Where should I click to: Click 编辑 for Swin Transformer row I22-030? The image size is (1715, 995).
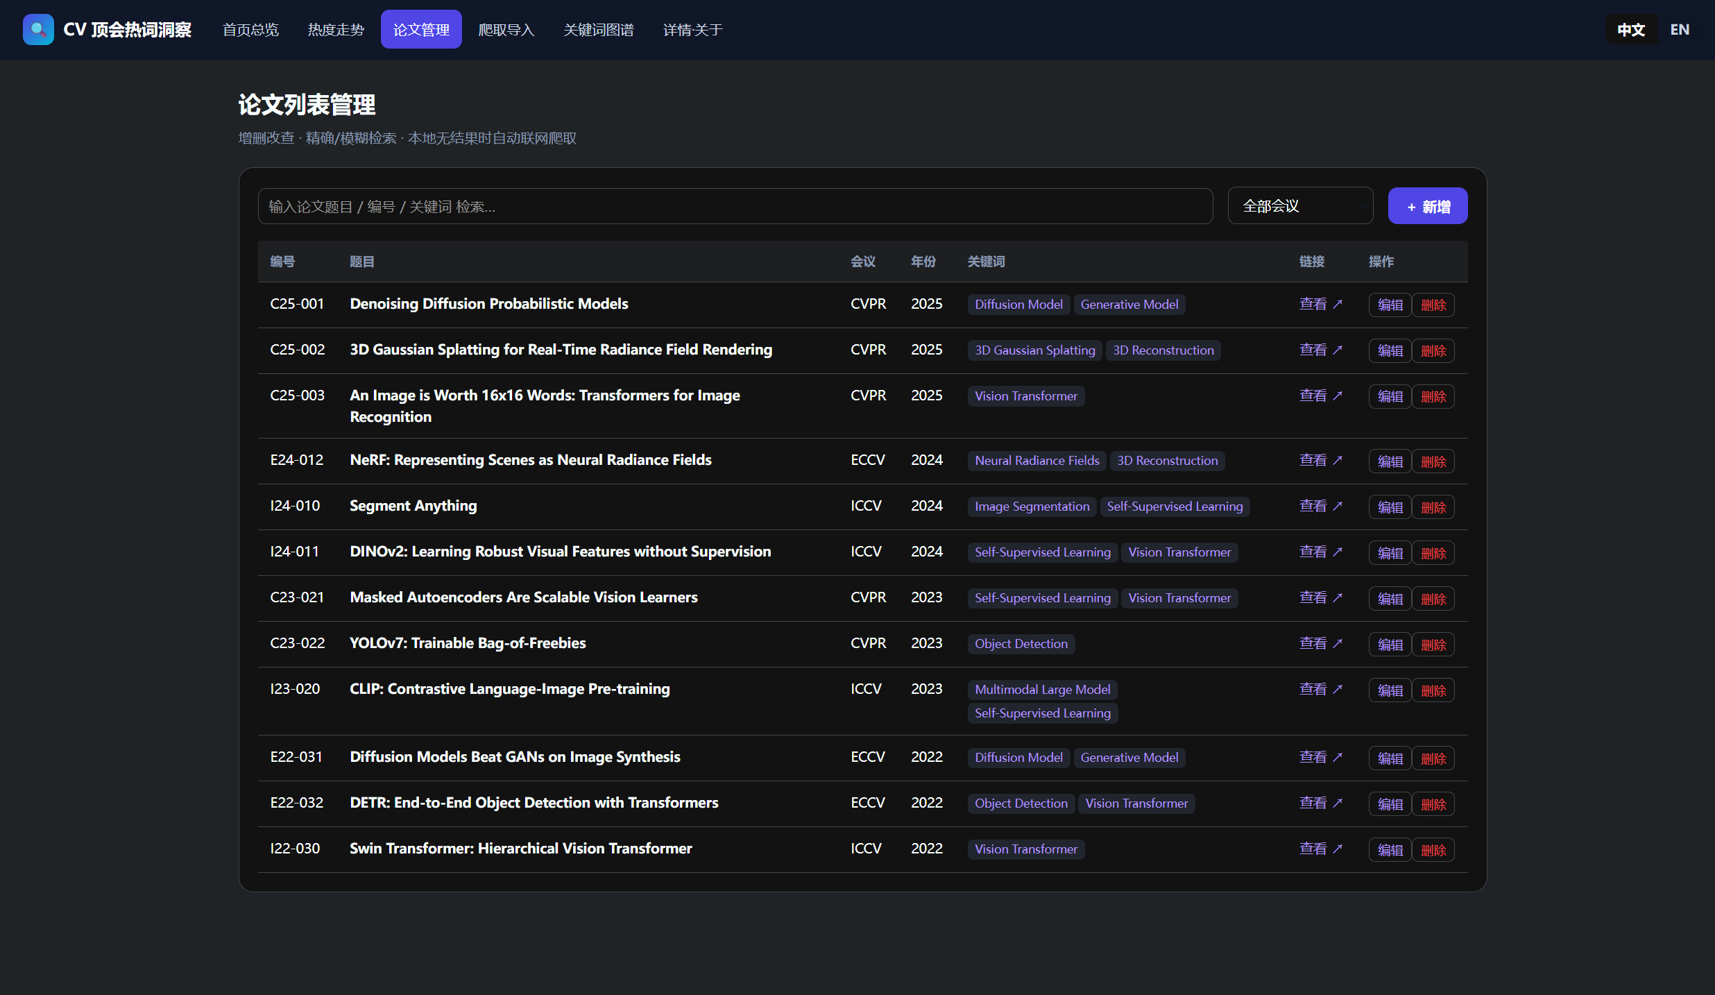(x=1390, y=850)
